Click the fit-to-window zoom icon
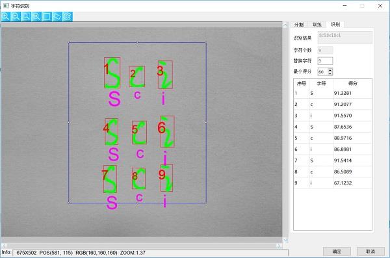 click(36, 17)
